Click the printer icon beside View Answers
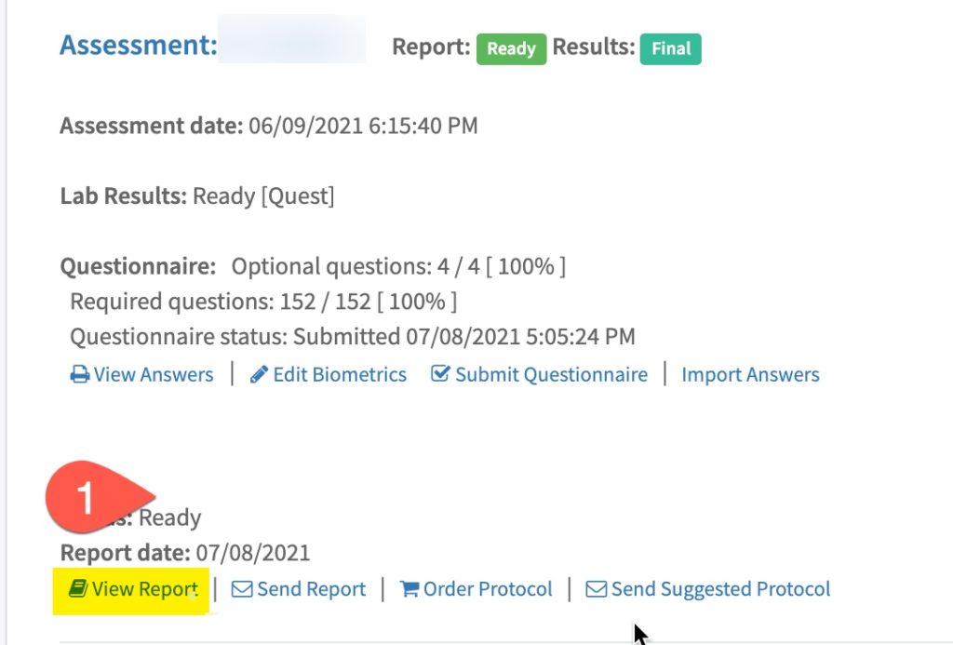 (80, 375)
